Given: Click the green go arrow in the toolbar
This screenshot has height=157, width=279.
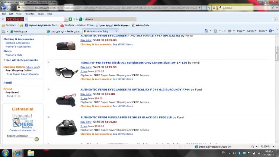Looking at the screenshot, I should [70, 19].
